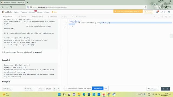The height and width of the screenshot is (97, 173).
Task: Open Windows taskbar search
Action: coord(64,94)
